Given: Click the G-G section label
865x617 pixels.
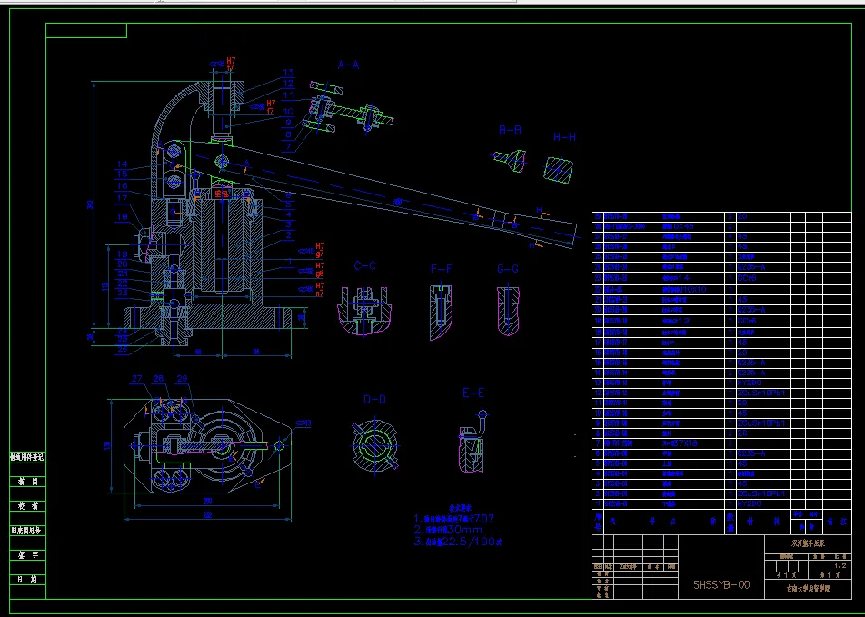Looking at the screenshot, I should [508, 269].
